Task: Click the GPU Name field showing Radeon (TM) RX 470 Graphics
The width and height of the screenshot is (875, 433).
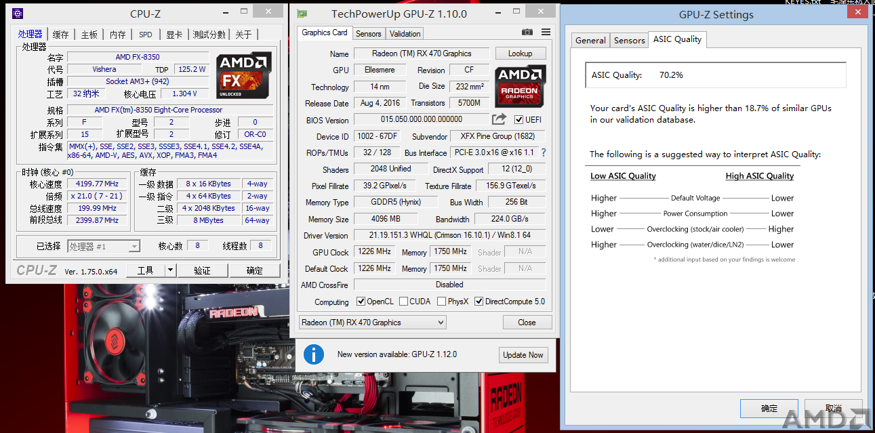Action: [422, 54]
